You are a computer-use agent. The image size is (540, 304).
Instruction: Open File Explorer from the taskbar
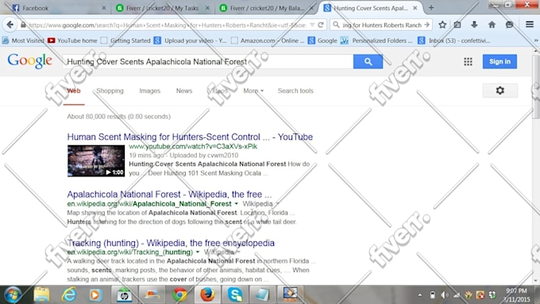[41, 294]
